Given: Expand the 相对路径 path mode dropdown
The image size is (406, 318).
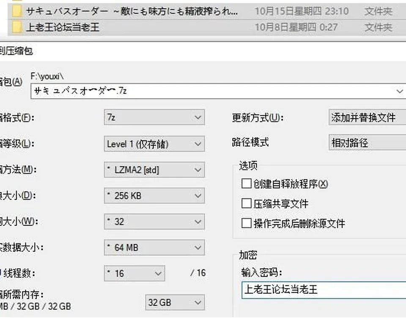Looking at the screenshot, I should tap(368, 143).
